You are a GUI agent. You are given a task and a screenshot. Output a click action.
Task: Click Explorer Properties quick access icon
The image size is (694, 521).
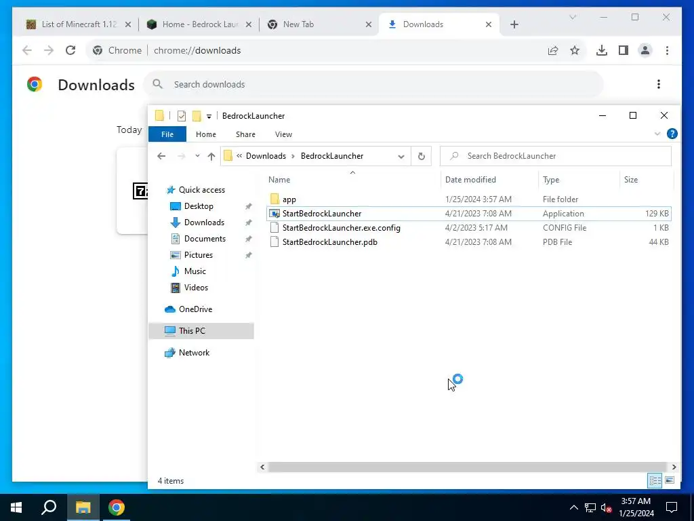tap(182, 116)
